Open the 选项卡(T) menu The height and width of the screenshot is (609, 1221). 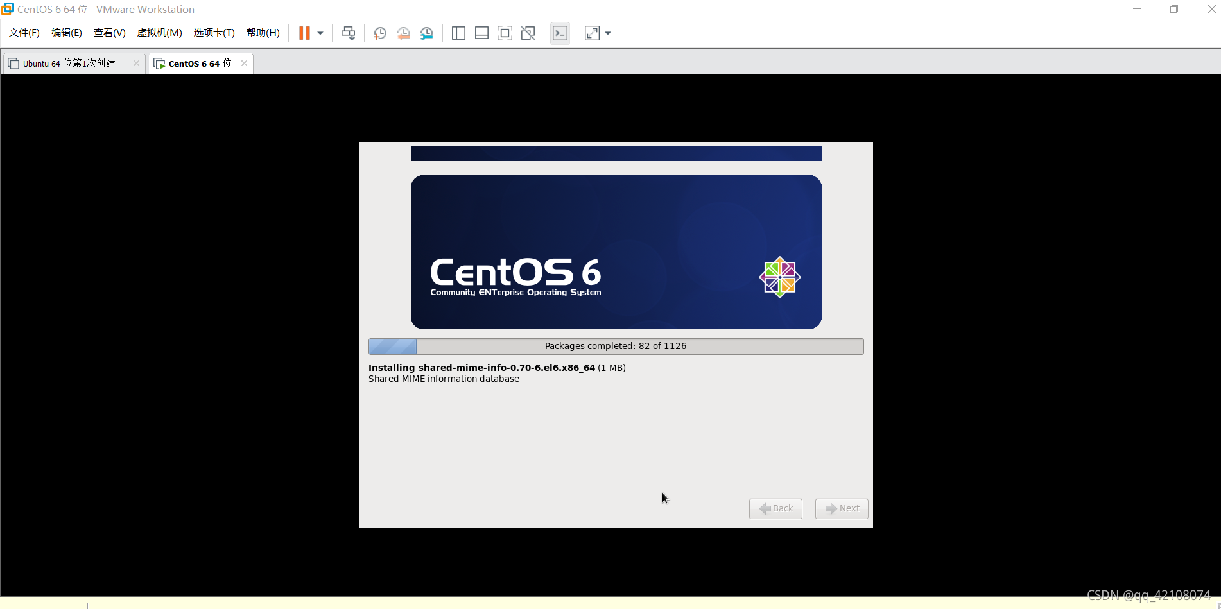(214, 33)
